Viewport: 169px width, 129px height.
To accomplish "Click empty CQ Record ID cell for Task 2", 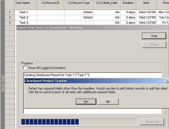I will click(x=51, y=17).
